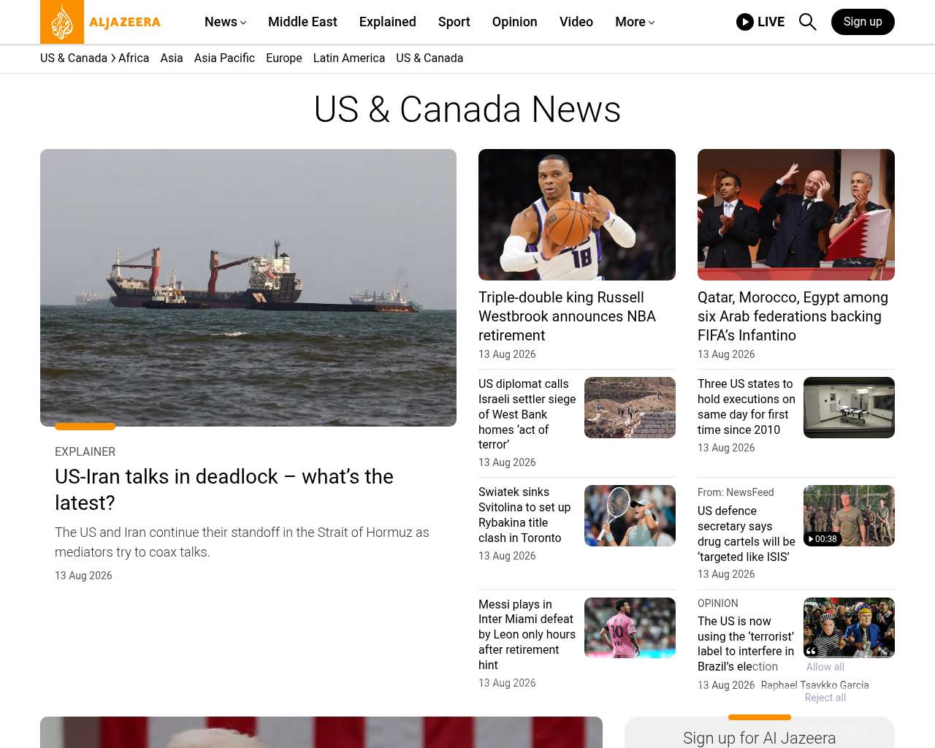The image size is (935, 748).
Task: Click the execution chamber thumbnail
Action: coord(849,408)
